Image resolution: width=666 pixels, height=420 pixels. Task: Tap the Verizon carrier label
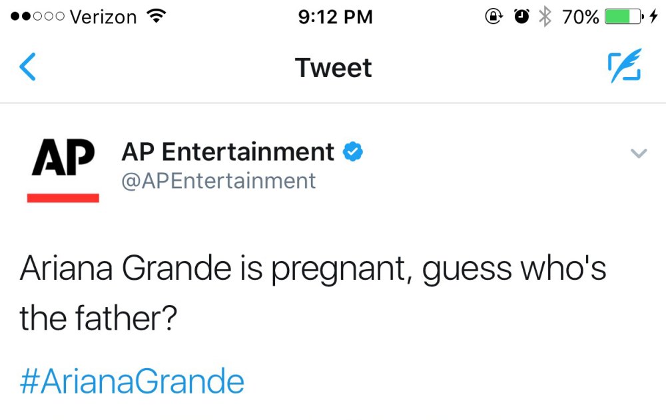(x=103, y=17)
